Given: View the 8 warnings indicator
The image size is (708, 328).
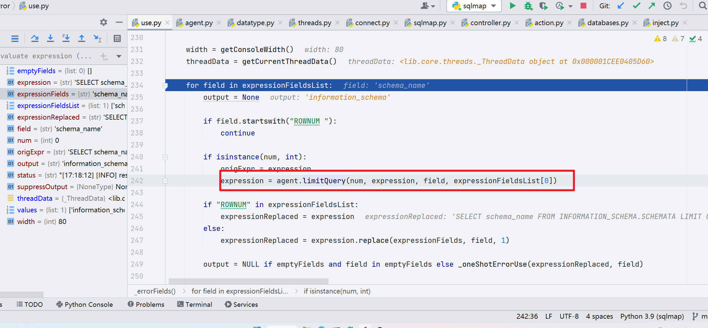Looking at the screenshot, I should point(660,39).
